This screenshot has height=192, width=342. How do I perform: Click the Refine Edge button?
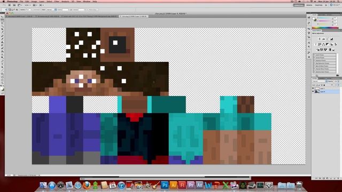[92, 10]
